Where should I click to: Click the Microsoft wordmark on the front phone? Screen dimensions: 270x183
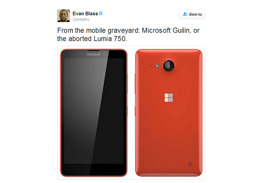94,54
